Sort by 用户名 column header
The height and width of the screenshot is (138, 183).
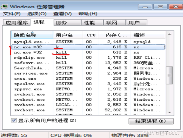tap(68, 35)
